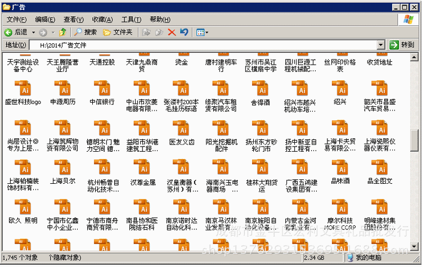Viewport: 422px width, 267px height.
Task: Open the Favorites (收藏) menu
Action: (x=102, y=19)
